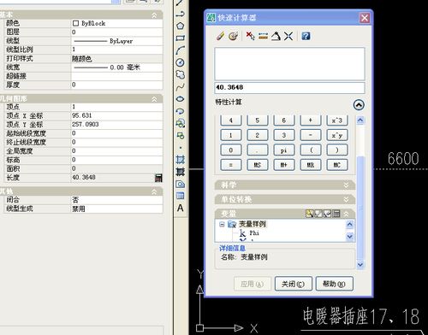Image resolution: width=428 pixels, height=335 pixels.
Task: Collapse the 变量样例 tree node
Action: [x=222, y=225]
